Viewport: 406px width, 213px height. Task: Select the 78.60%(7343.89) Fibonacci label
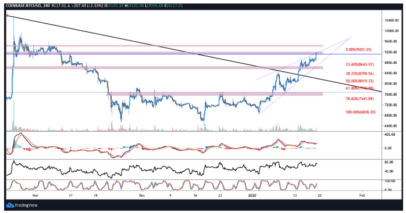click(359, 99)
